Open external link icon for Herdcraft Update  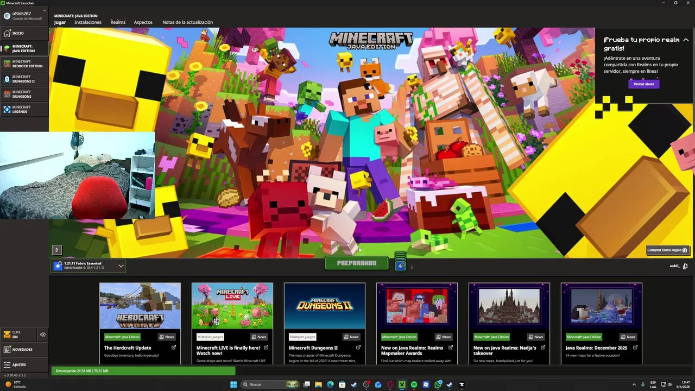point(174,348)
